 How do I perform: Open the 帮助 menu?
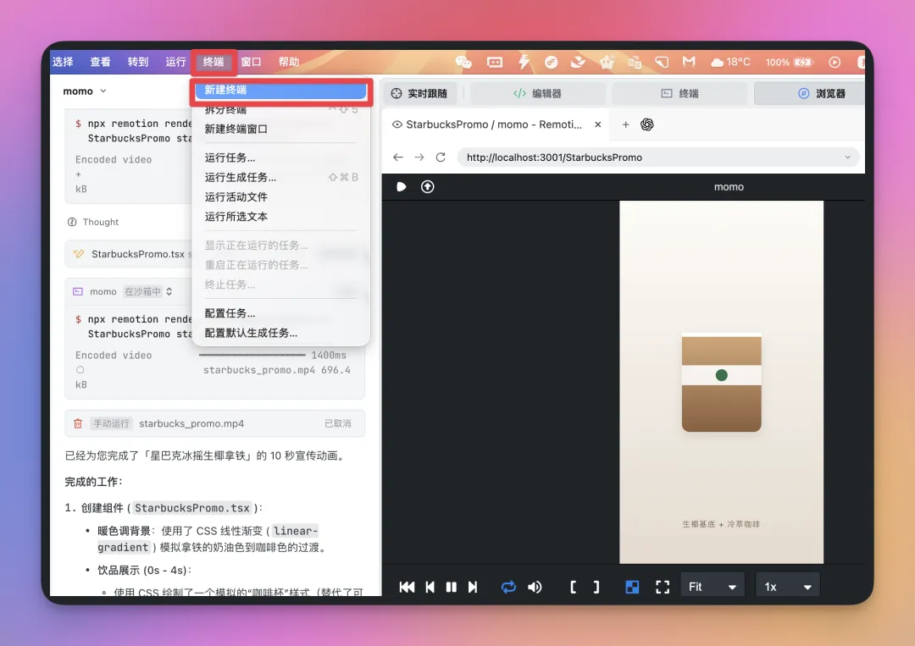289,62
